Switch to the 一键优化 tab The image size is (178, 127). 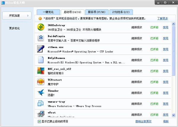point(48,12)
